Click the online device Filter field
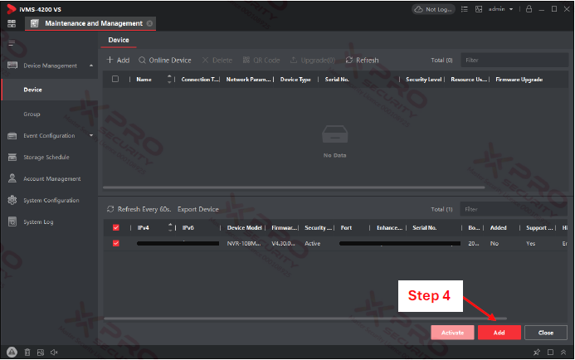Image resolution: width=575 pixels, height=360 pixels. pos(514,209)
